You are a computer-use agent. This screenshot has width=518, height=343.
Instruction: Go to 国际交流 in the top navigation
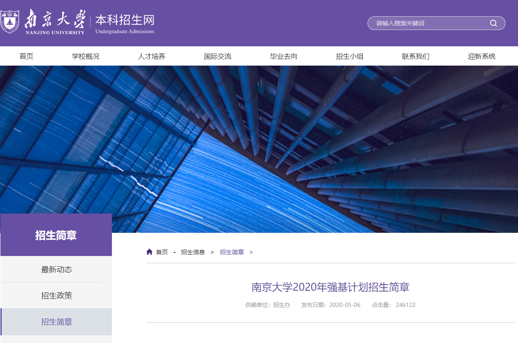(x=217, y=56)
